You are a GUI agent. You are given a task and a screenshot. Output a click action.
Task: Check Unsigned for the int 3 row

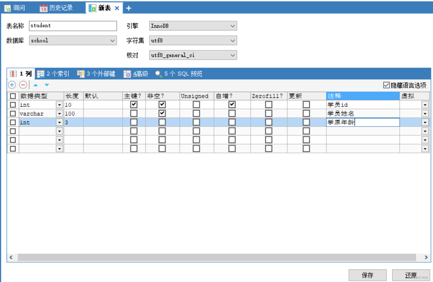tap(196, 122)
